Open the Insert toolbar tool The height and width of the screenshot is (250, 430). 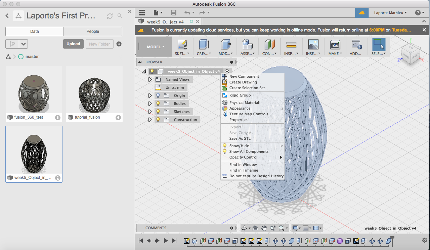pyautogui.click(x=313, y=47)
